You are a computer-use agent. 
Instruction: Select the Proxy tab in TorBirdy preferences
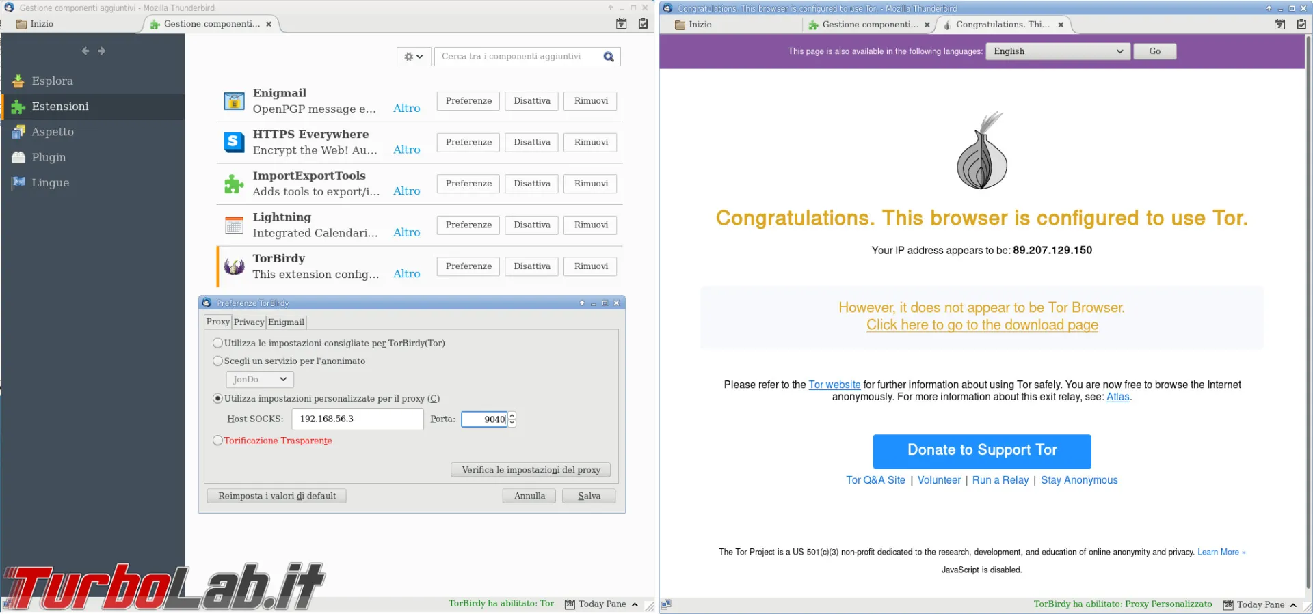[218, 322]
